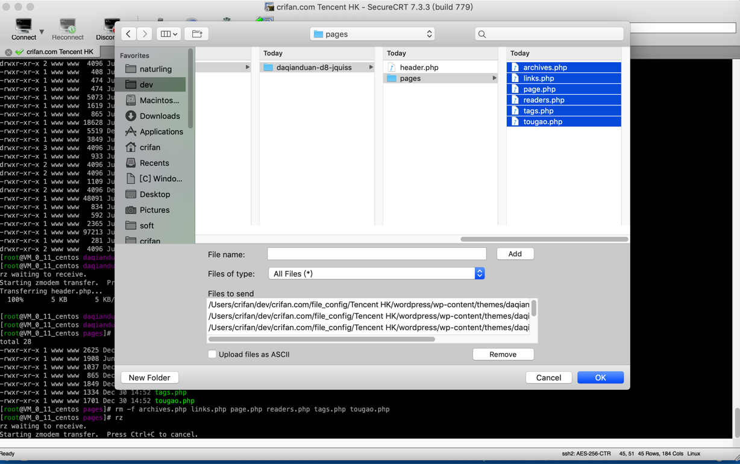Viewport: 740px width, 464px height.
Task: Click the File name input field
Action: (377, 254)
